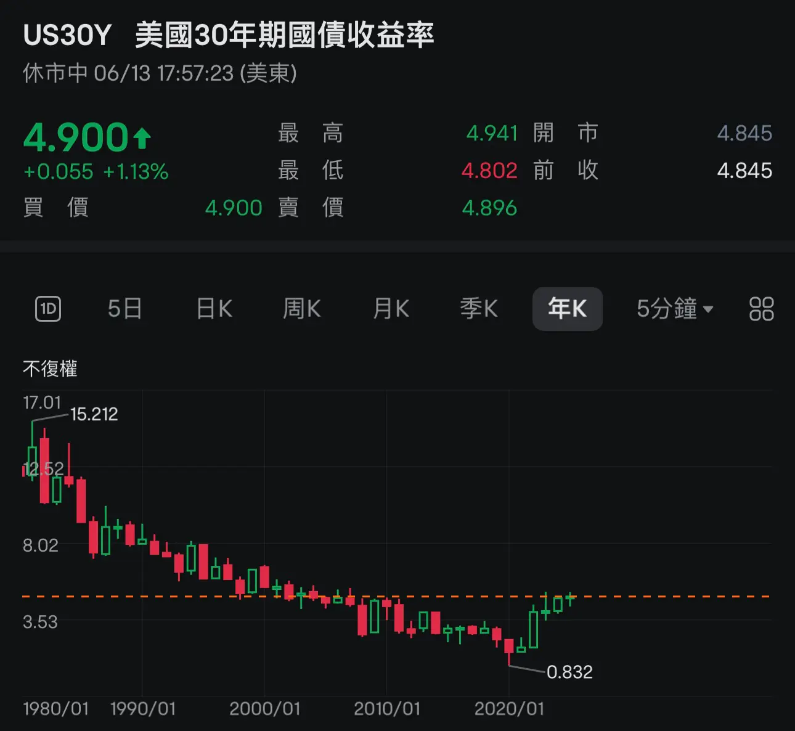Select the 1D intraday chart icon
The height and width of the screenshot is (731, 795).
coord(48,309)
